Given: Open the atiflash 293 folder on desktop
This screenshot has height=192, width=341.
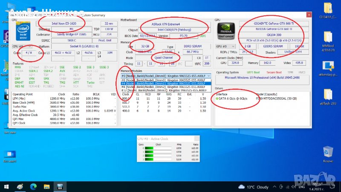Looking at the screenshot, I should click(x=328, y=95).
